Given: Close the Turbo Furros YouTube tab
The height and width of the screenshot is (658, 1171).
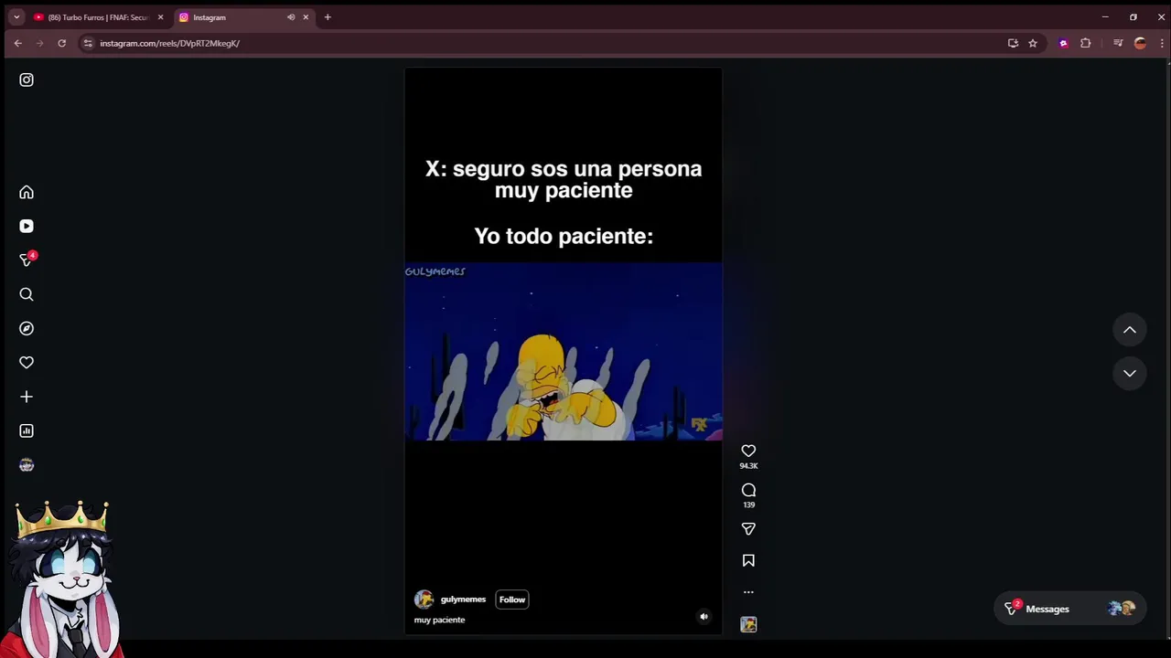Looking at the screenshot, I should tap(160, 17).
